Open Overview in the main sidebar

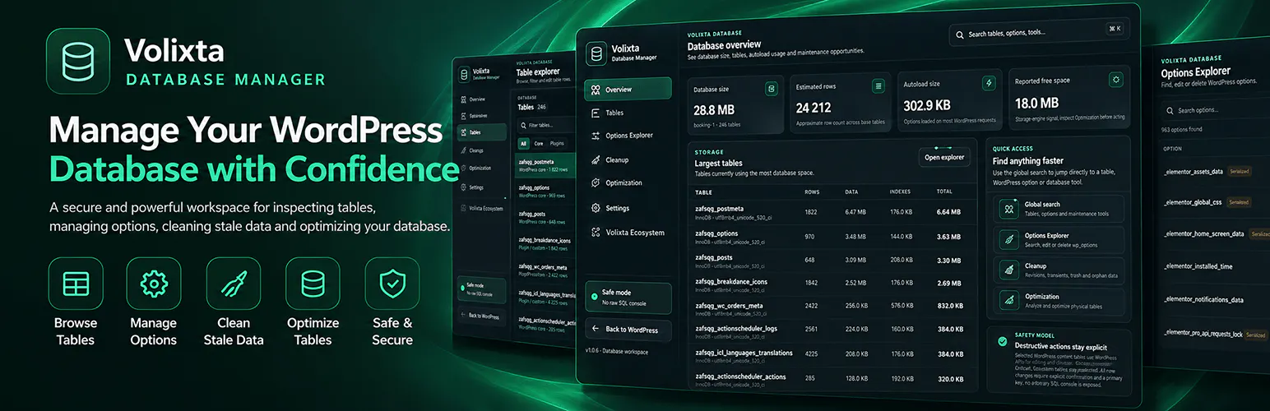point(628,89)
